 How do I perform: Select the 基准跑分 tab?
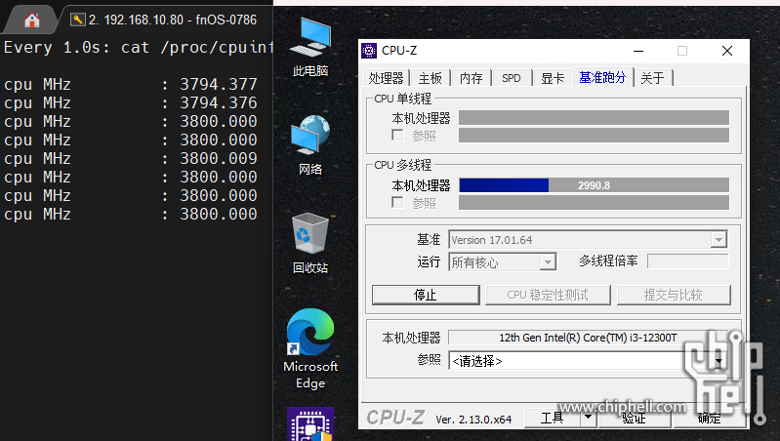pos(603,77)
